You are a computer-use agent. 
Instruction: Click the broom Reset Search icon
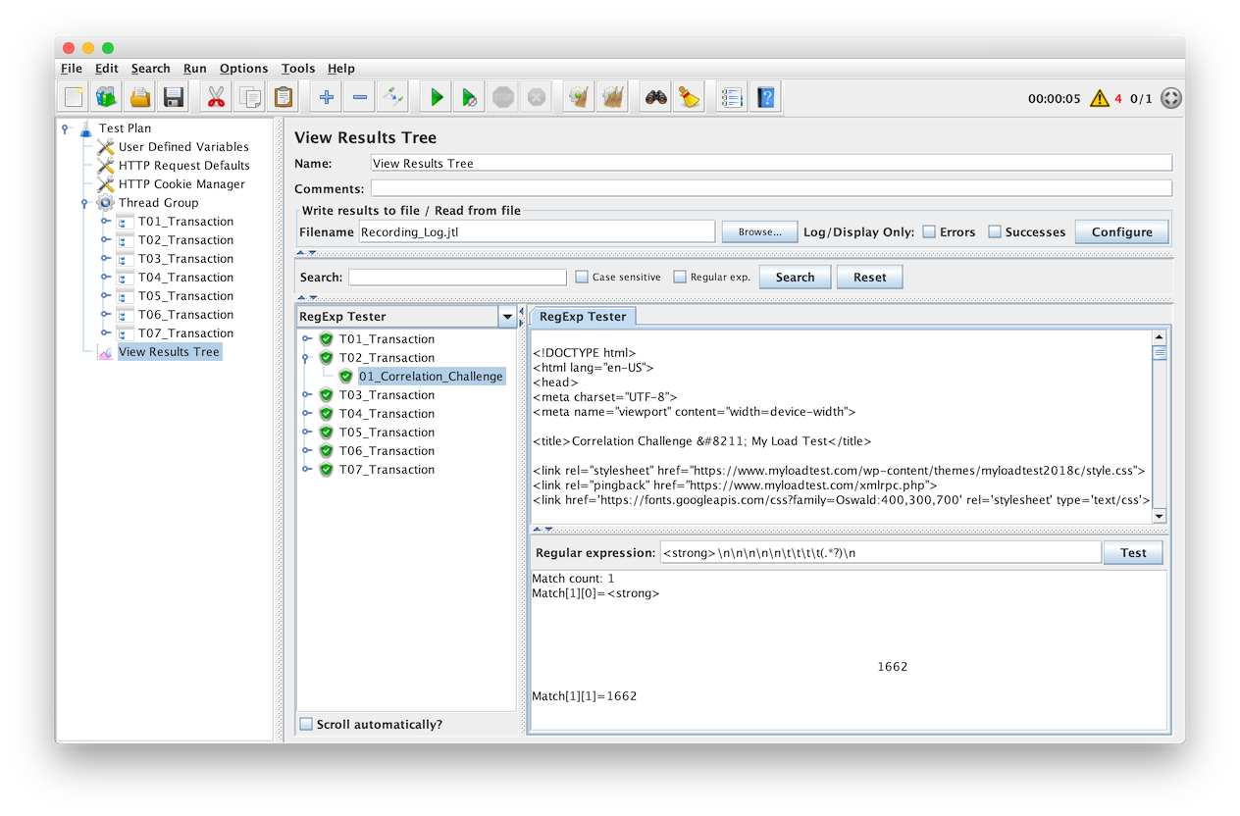click(689, 97)
